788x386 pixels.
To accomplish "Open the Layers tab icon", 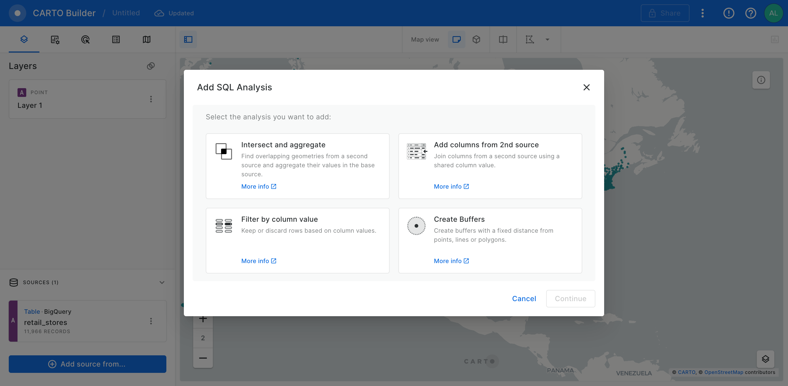I will click(x=24, y=39).
